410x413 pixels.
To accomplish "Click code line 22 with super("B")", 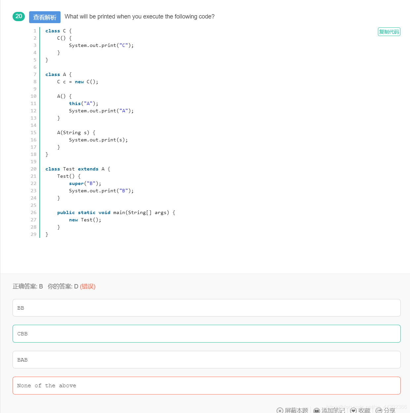I will [x=85, y=183].
